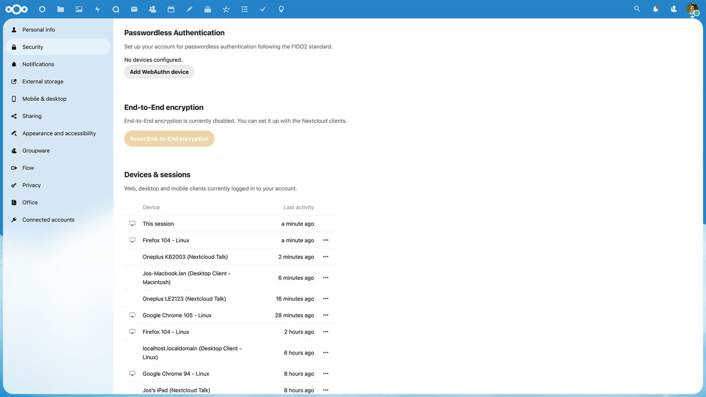Open the Photos app
The image size is (706, 397).
click(79, 9)
